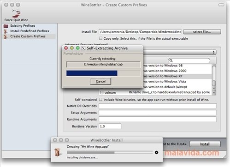Open Existing Prefixes in the sidebar
This screenshot has width=230, height=167.
coord(23,25)
